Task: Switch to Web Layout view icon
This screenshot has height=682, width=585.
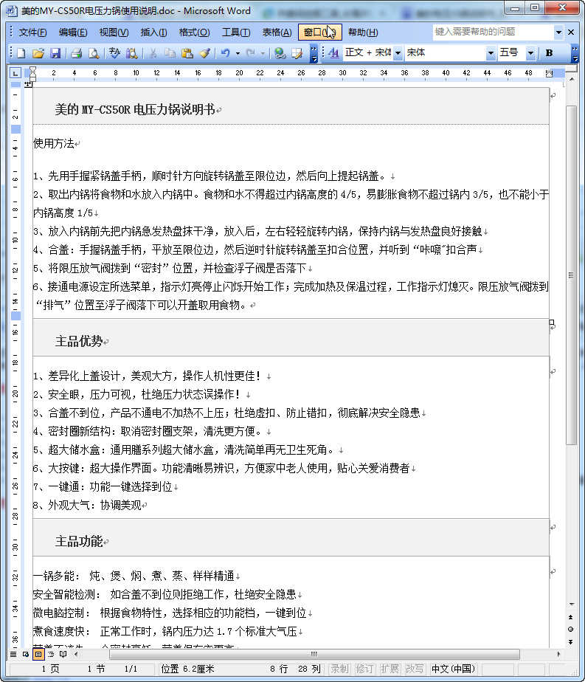Action: [26, 654]
